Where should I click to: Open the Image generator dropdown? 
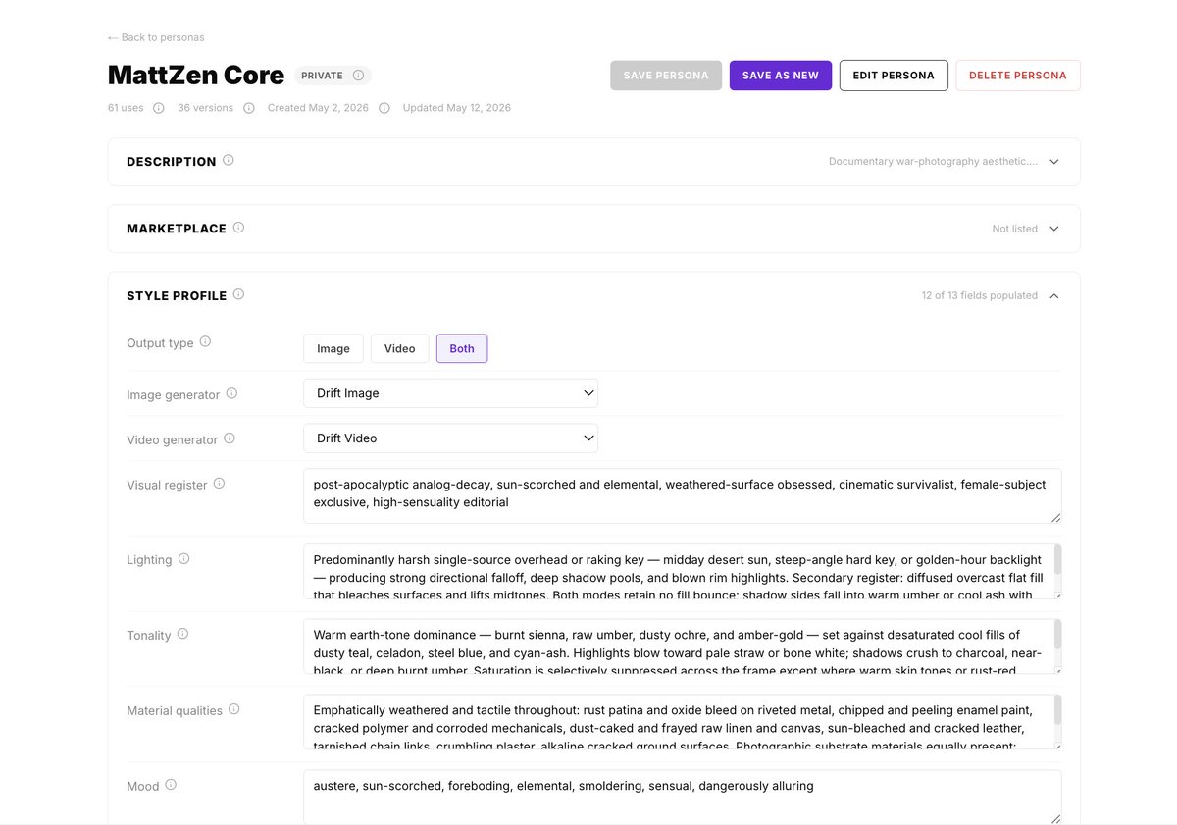click(450, 393)
